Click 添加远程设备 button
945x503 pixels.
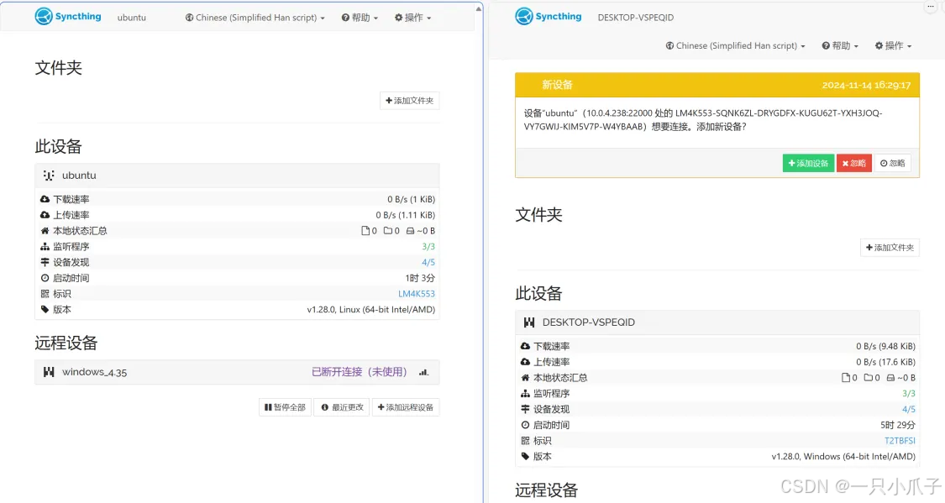(x=406, y=407)
